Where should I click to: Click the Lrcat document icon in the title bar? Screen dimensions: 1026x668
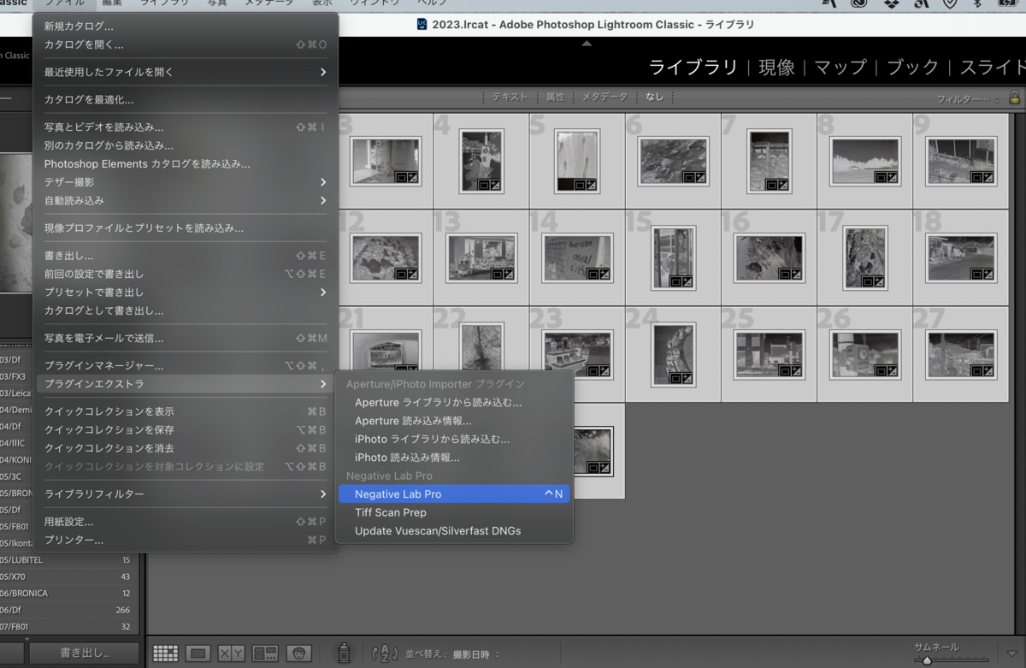[422, 24]
